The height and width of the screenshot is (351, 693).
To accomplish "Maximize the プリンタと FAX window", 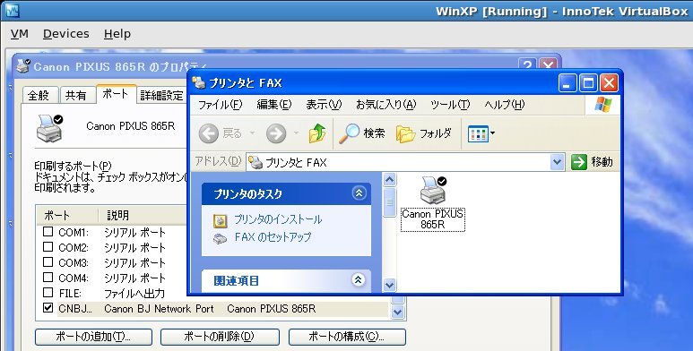I will coord(588,83).
